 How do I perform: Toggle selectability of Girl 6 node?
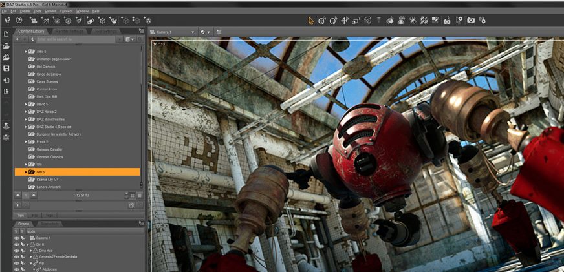[x=23, y=244]
